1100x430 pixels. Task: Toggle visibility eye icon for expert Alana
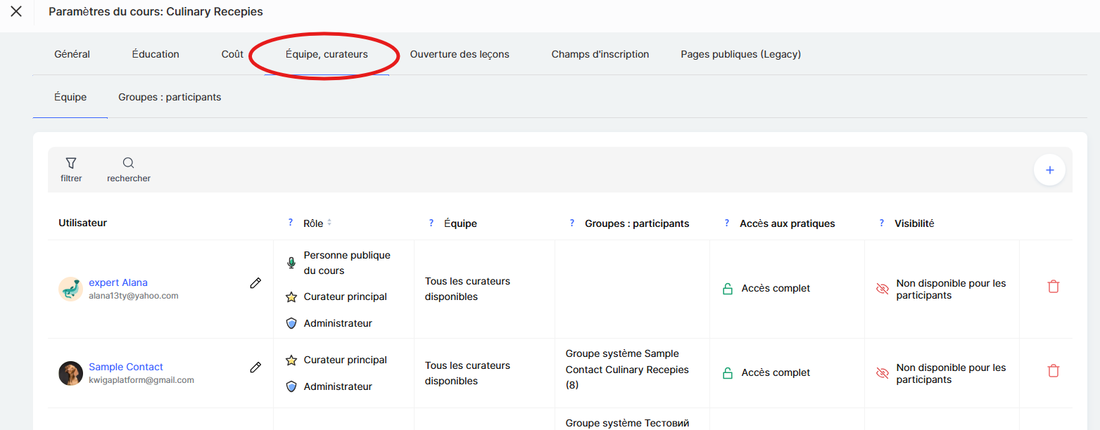(882, 289)
